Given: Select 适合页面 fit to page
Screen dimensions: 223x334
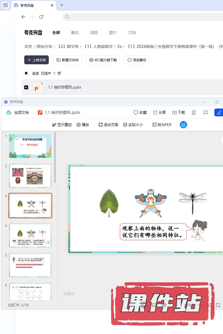Looking at the screenshot, I should click(108, 125).
